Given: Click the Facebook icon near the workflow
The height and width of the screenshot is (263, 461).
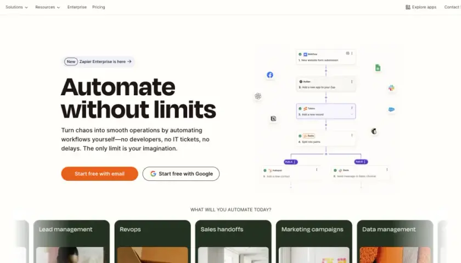Looking at the screenshot, I should (270, 75).
